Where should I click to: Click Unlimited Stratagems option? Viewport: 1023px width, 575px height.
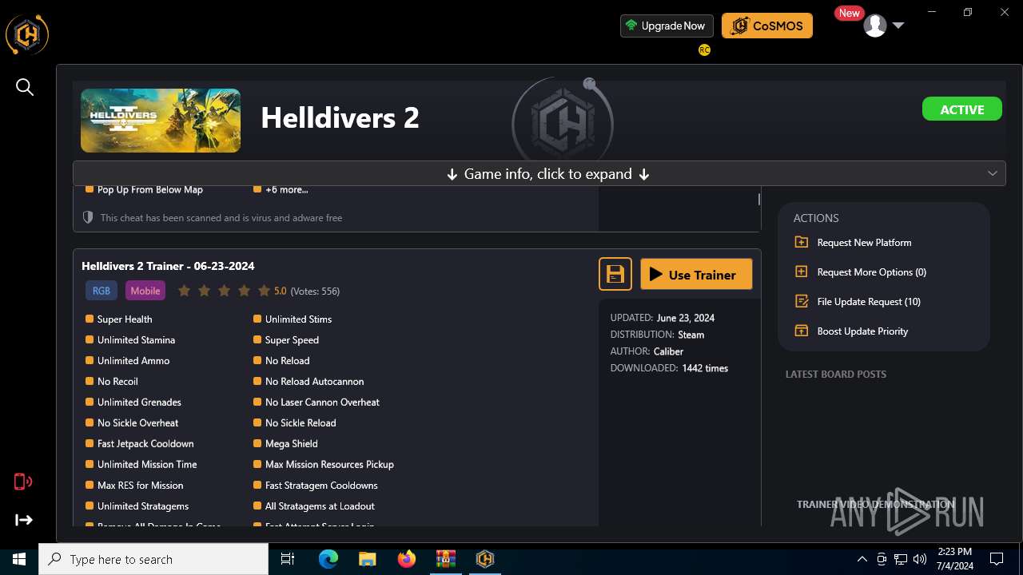(137, 506)
